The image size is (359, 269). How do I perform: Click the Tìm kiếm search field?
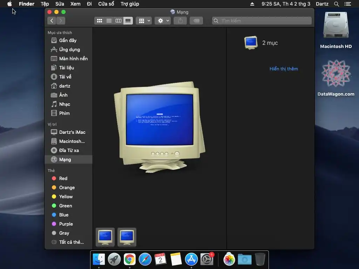pyautogui.click(x=262, y=21)
